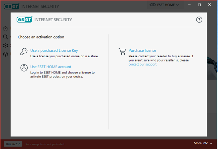Screen dimensions: 218x149
Task: Minimize the ESET window
Action: click(189, 5)
